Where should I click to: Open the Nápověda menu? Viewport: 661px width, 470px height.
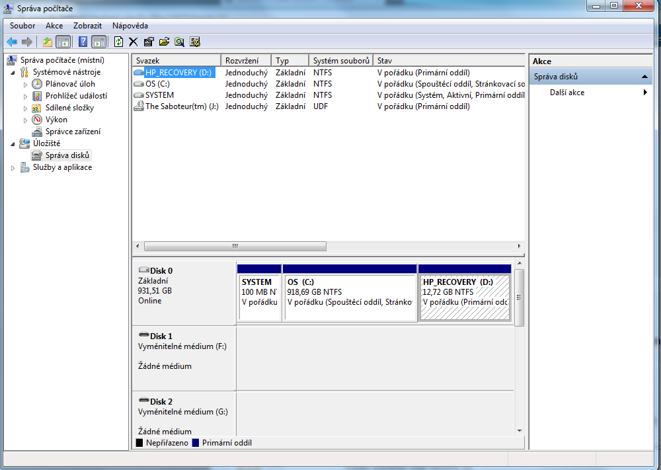[x=130, y=26]
